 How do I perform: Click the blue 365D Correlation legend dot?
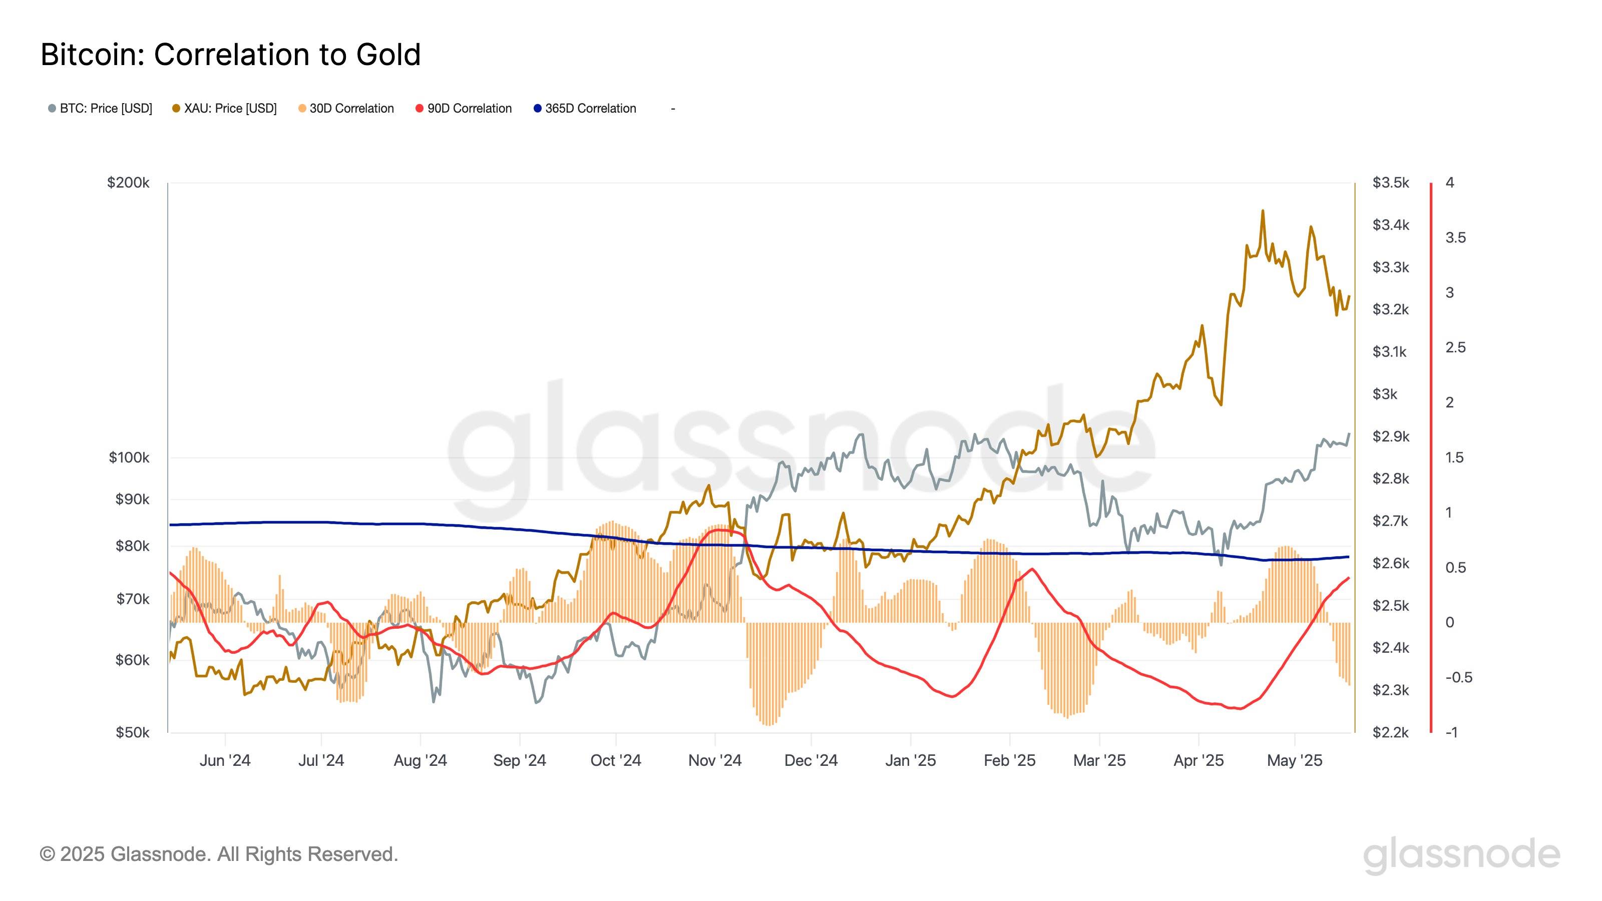pos(538,109)
